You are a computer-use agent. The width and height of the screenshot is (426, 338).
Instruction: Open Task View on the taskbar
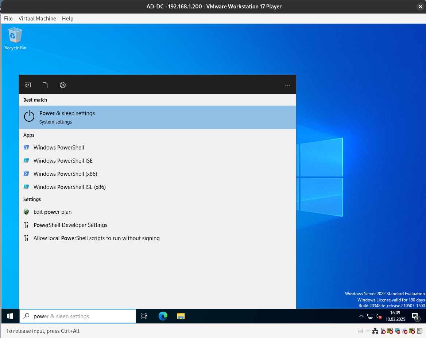[x=144, y=316]
